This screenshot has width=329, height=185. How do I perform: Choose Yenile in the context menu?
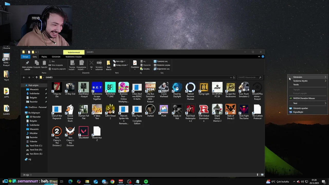(x=308, y=85)
